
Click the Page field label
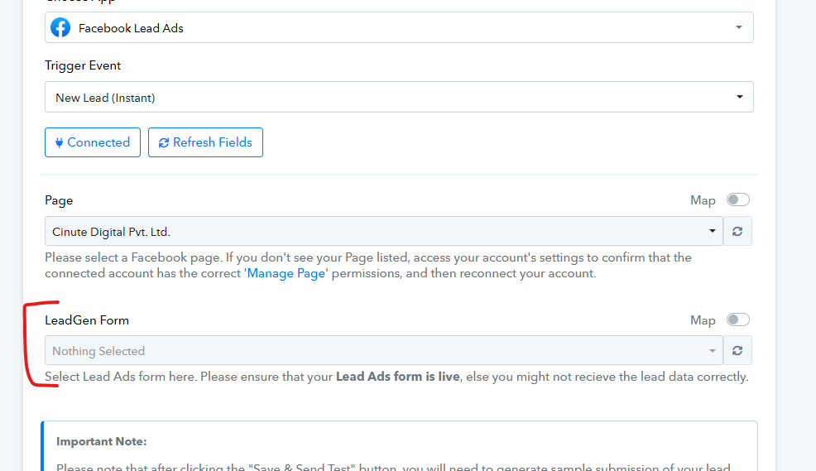[59, 200]
